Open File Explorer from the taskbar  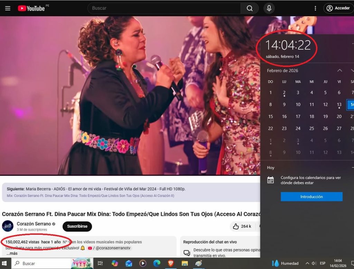(185, 263)
